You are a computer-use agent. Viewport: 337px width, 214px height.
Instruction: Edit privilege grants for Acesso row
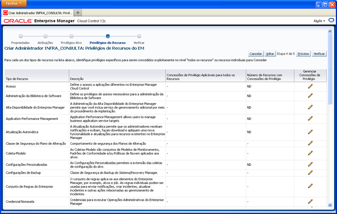[310, 86]
